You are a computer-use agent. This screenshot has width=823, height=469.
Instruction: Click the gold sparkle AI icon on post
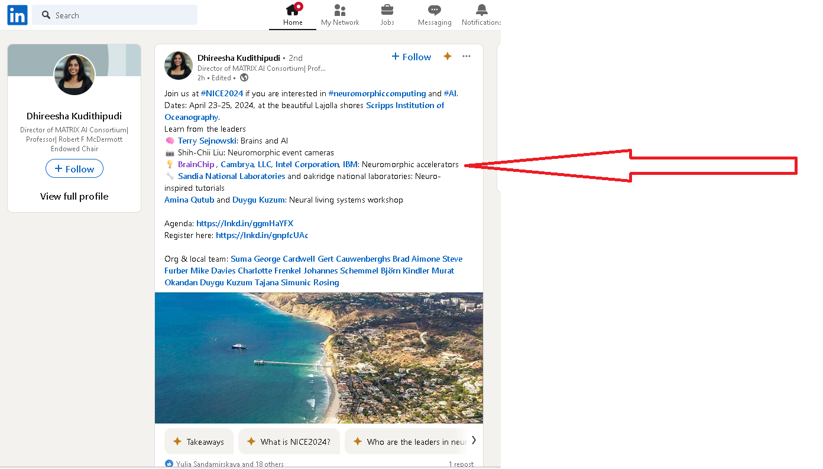click(x=448, y=56)
